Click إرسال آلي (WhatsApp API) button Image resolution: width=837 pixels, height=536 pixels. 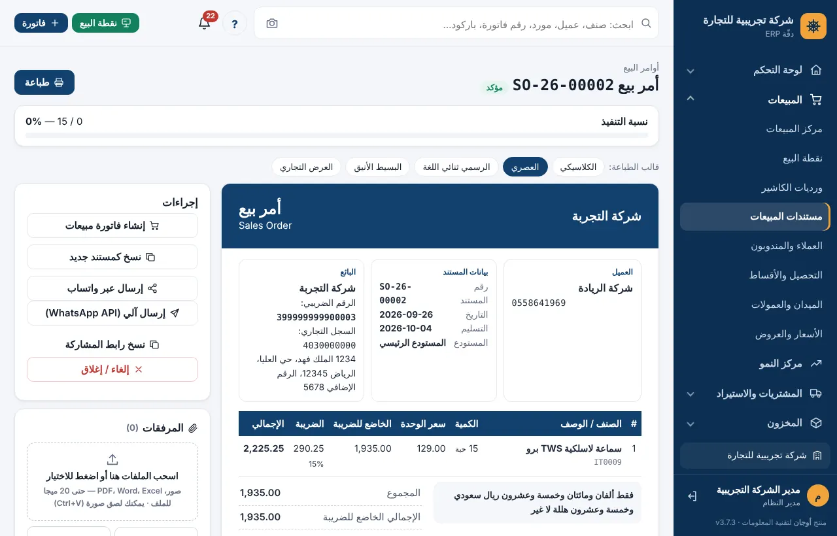coord(112,313)
